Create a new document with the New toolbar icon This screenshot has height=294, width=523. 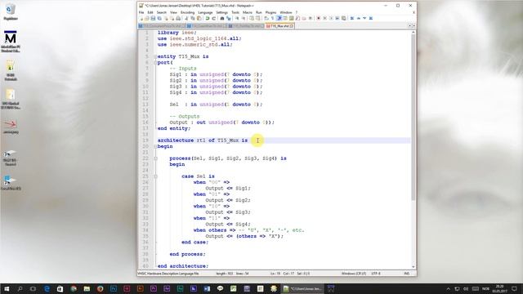[141, 18]
